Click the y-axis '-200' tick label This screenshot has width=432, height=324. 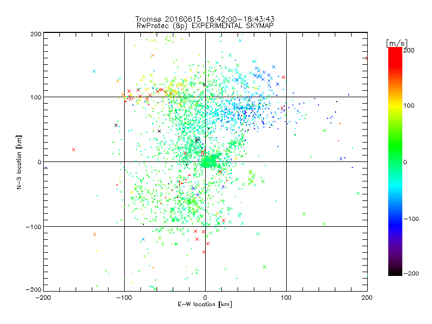click(x=33, y=289)
